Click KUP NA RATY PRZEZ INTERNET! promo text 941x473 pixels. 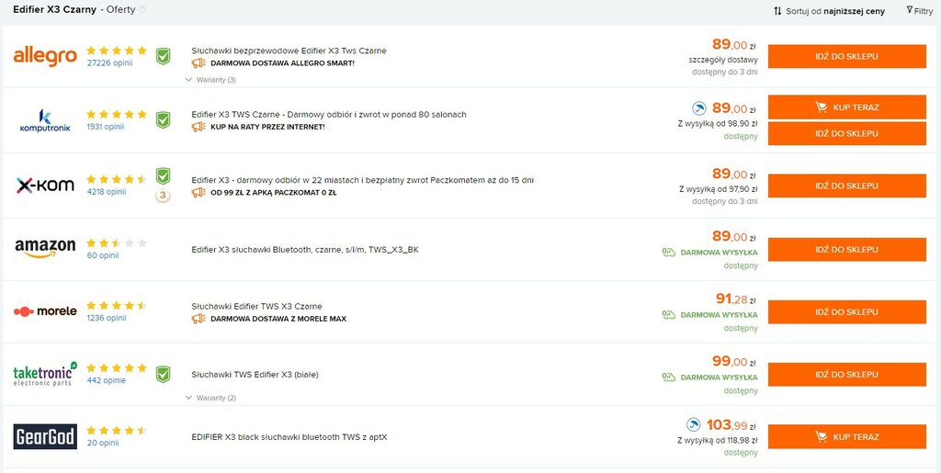267,127
